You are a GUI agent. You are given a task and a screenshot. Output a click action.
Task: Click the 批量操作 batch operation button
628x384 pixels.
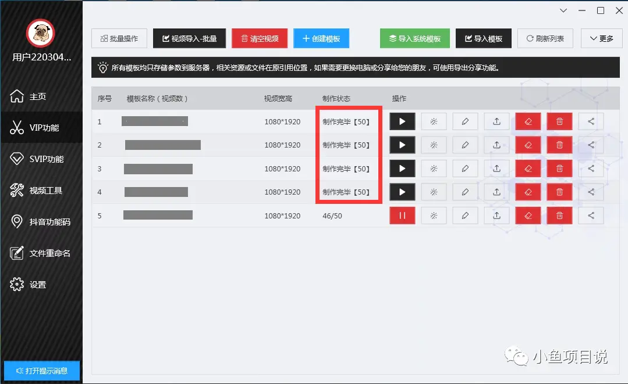(119, 38)
